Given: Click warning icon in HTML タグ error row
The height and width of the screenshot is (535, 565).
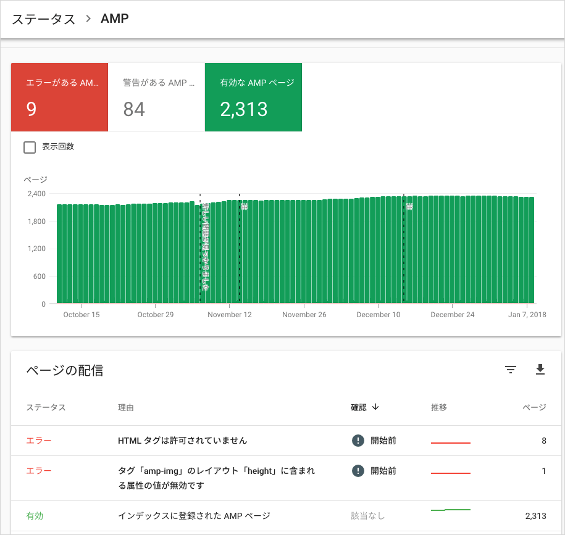Looking at the screenshot, I should pyautogui.click(x=358, y=441).
